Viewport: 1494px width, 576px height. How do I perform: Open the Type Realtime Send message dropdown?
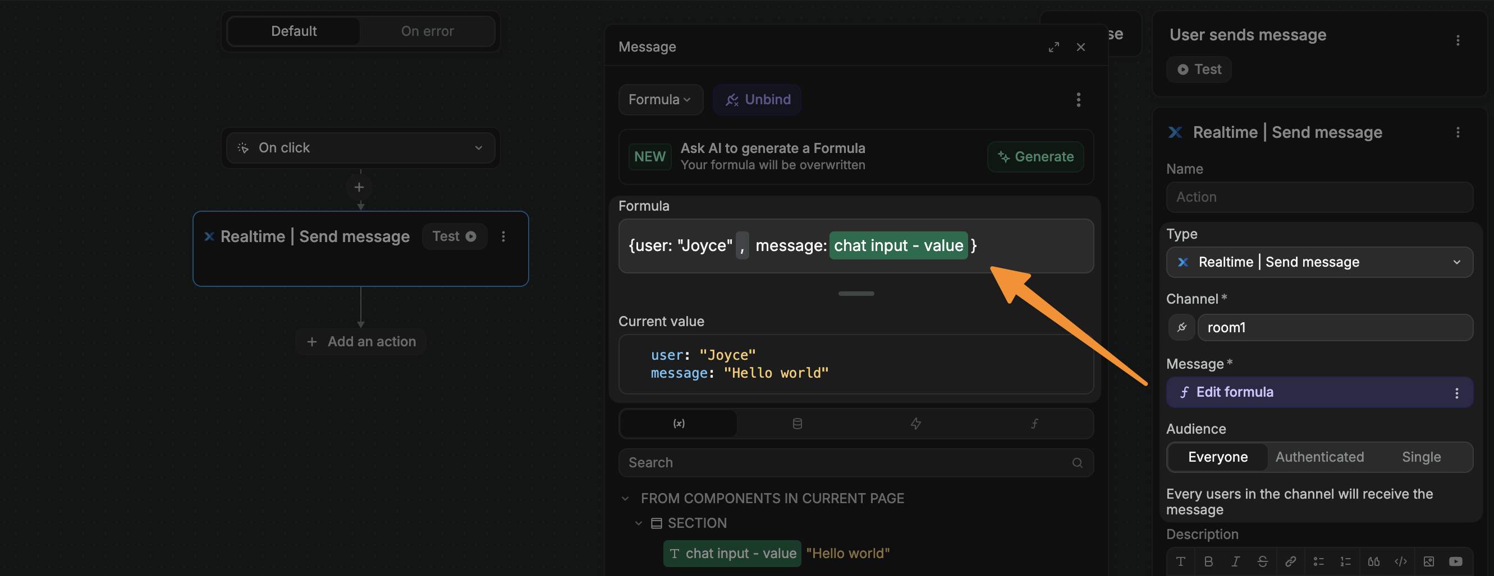point(1319,262)
